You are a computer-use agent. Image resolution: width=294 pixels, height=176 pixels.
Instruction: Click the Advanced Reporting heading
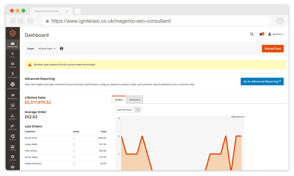pyautogui.click(x=40, y=79)
